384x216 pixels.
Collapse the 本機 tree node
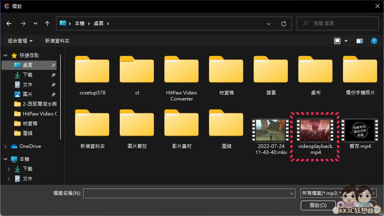(6, 159)
